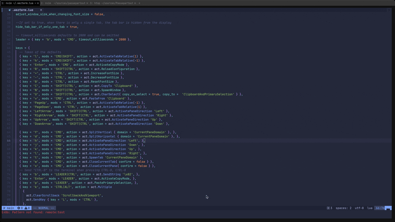
Task: Click the hide_tab_bar_if_only_one_tab true value
Action: (73, 27)
